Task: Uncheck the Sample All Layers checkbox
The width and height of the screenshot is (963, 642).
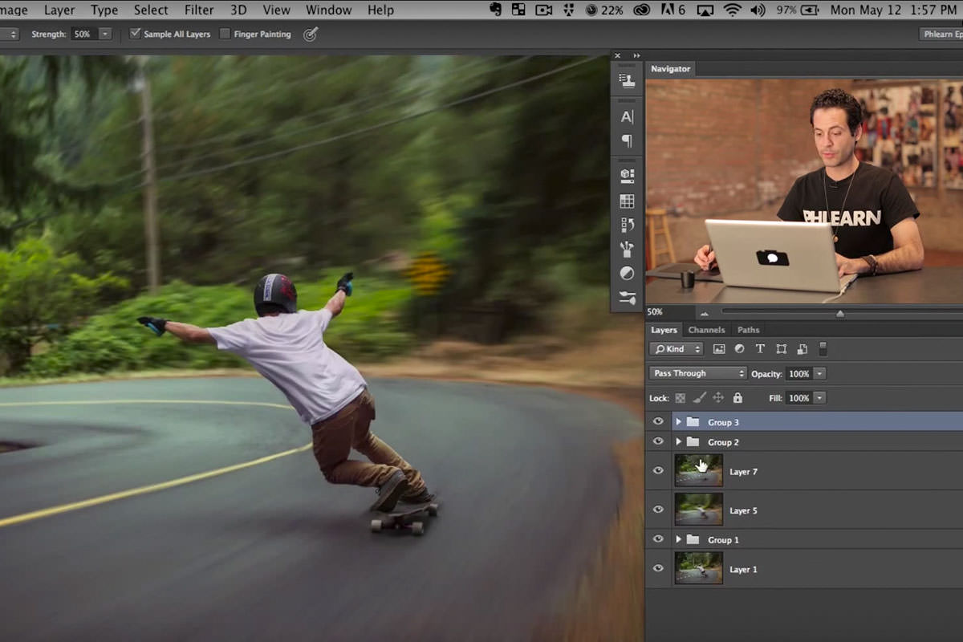Action: click(x=135, y=34)
